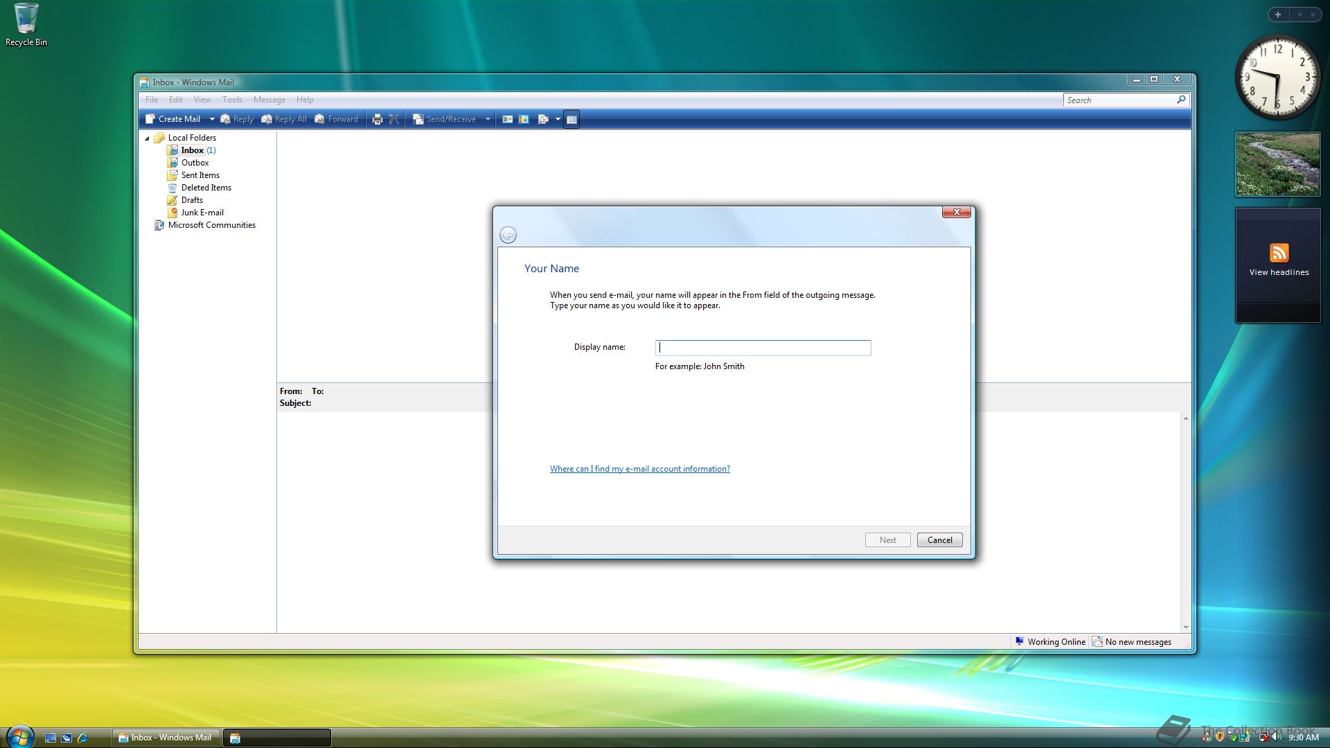Click the green checkmark tray icon
The width and height of the screenshot is (1330, 748).
tap(1234, 738)
